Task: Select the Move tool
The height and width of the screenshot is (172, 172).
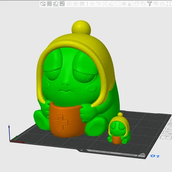Action: coord(92,4)
